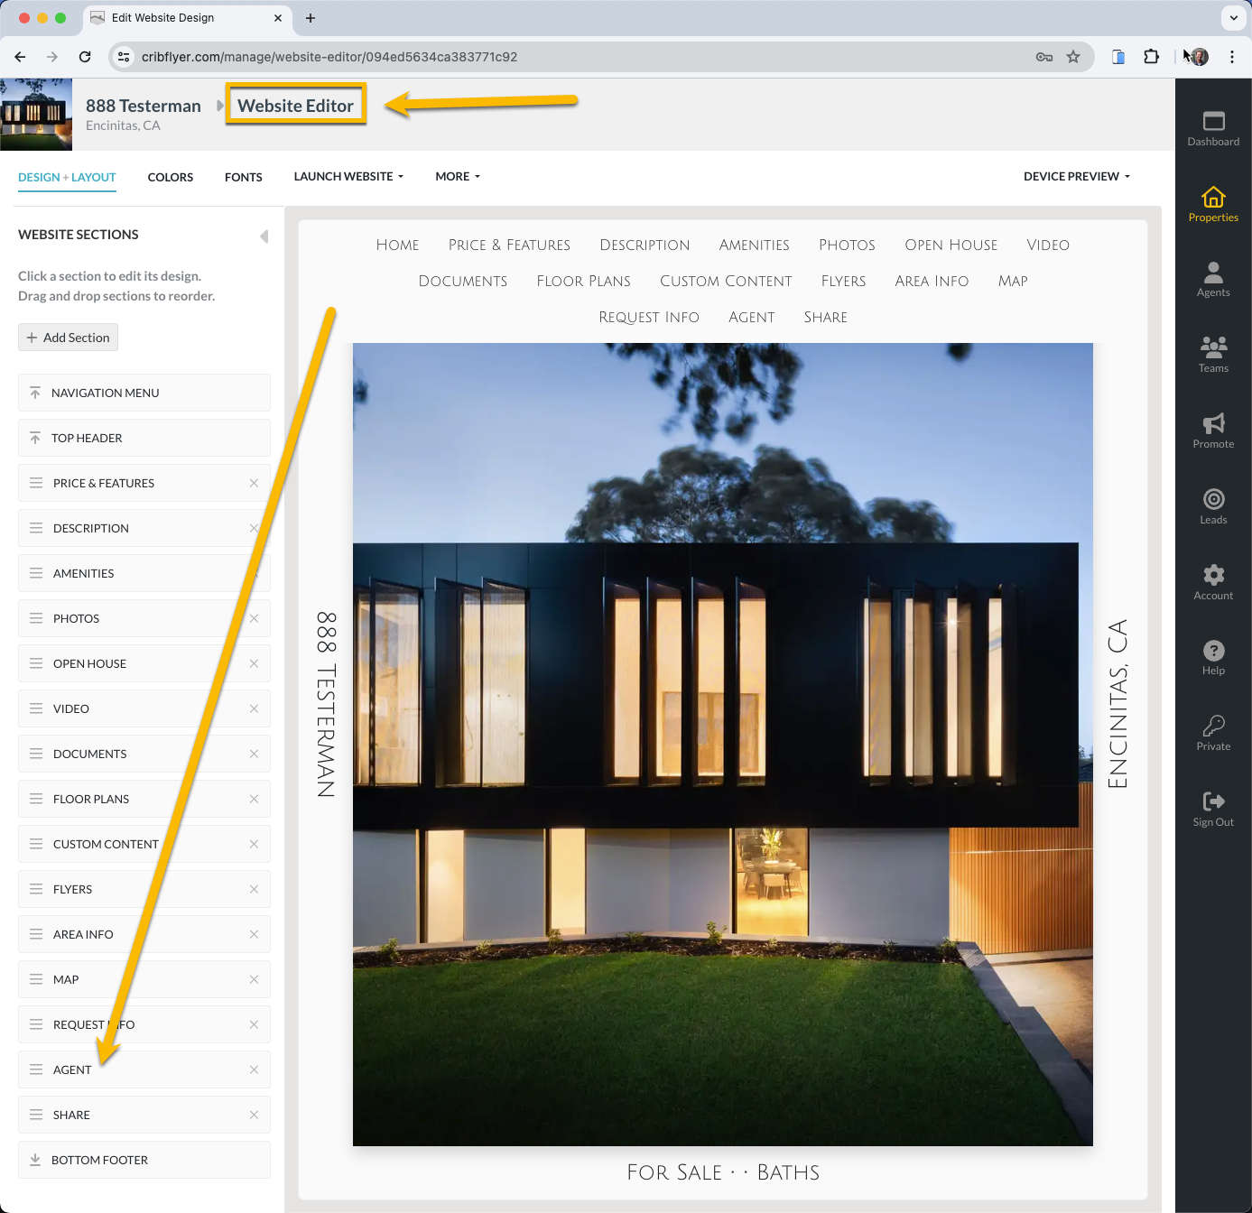Viewport: 1252px width, 1213px height.
Task: Delete the Documents section
Action: tap(254, 754)
